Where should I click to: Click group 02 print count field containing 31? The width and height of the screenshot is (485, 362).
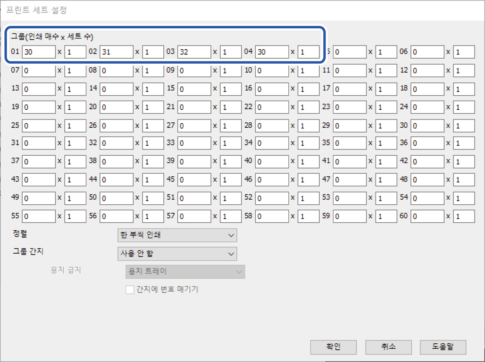116,52
